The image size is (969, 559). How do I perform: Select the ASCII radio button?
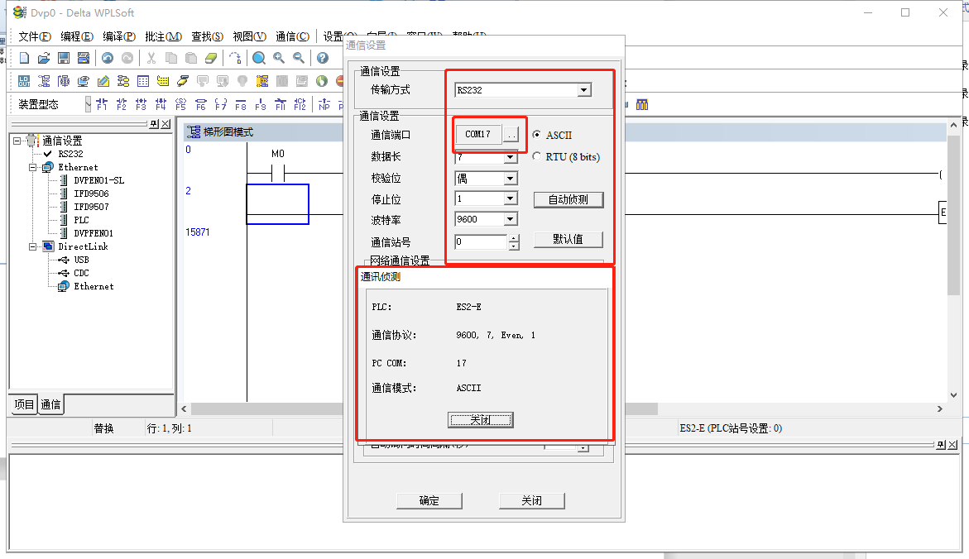click(536, 135)
